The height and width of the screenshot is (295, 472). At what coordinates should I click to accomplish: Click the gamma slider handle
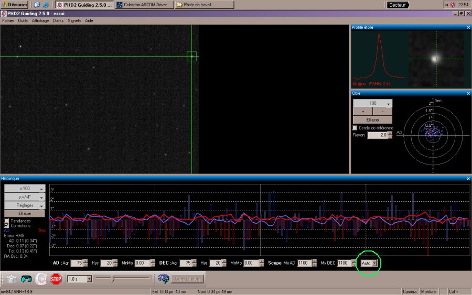point(112,279)
